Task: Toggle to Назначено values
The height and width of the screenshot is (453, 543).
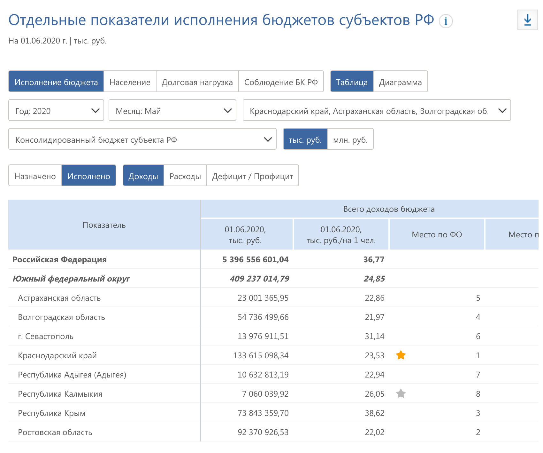Action: [x=35, y=176]
